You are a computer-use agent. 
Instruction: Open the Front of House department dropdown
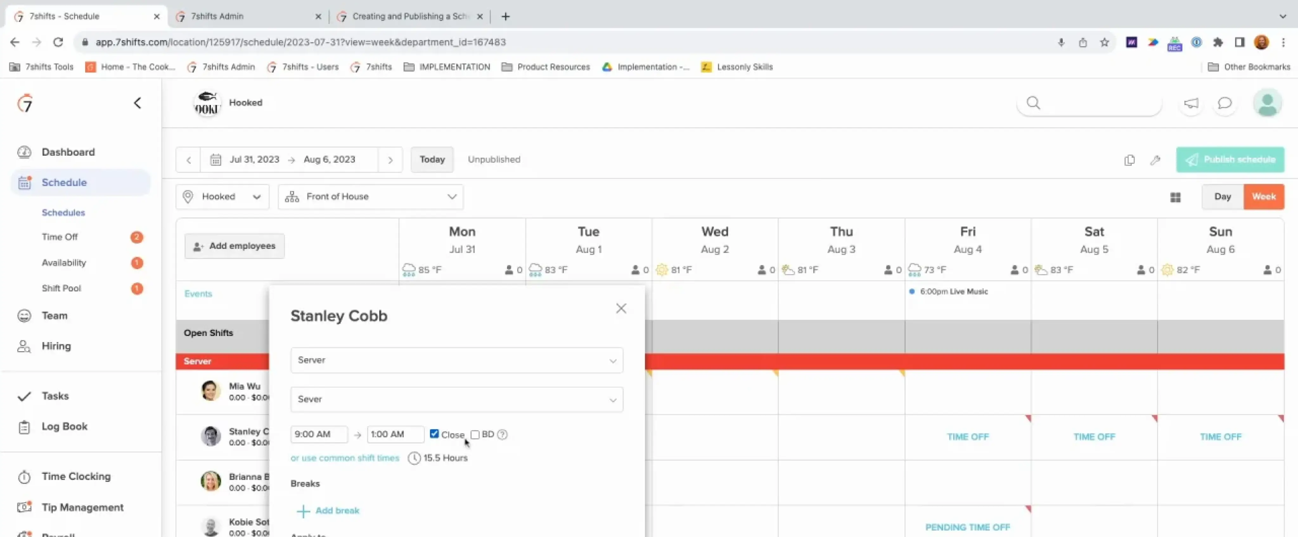(370, 197)
